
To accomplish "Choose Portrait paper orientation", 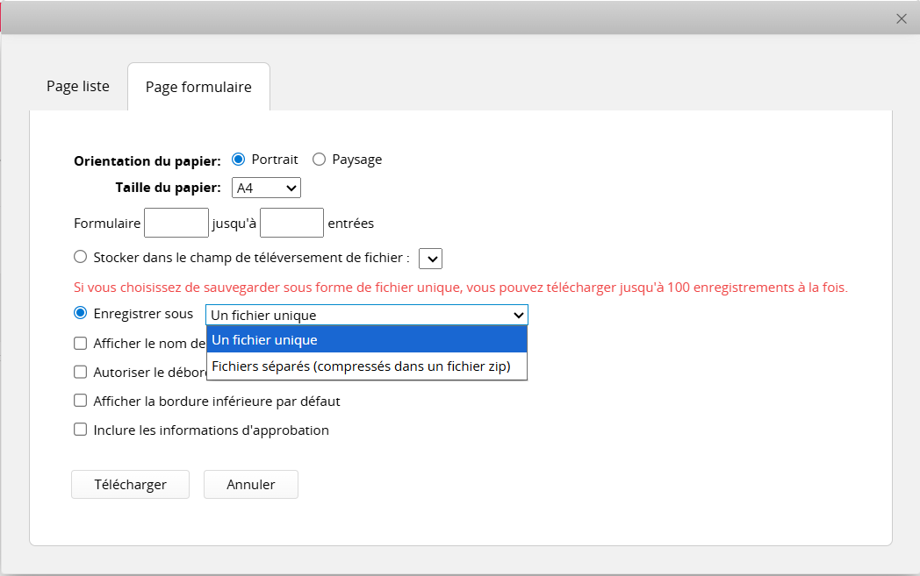I will [x=238, y=160].
